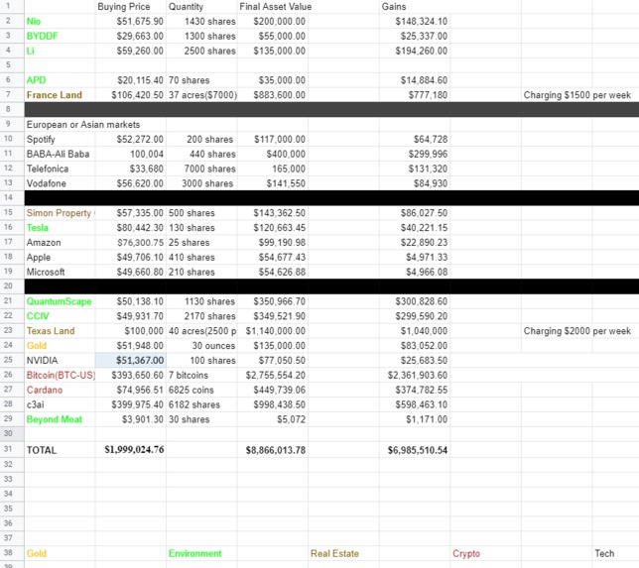Click APD buying price $20,115.40
The width and height of the screenshot is (639, 568).
(x=130, y=80)
